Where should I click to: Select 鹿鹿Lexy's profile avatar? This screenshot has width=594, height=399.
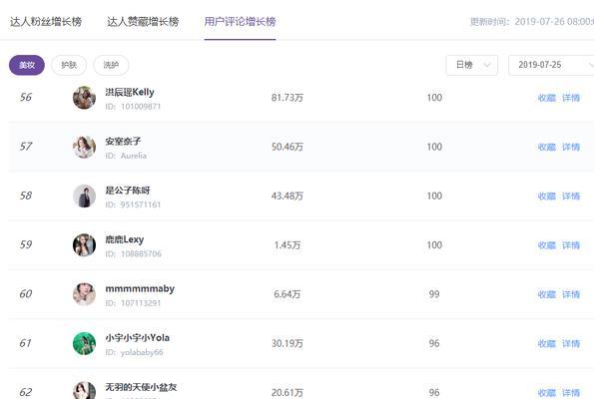coord(84,245)
